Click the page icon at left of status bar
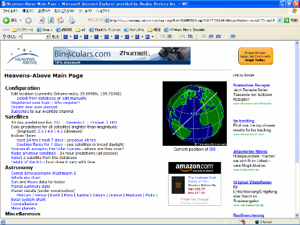300x225 pixels. pyautogui.click(x=3, y=222)
